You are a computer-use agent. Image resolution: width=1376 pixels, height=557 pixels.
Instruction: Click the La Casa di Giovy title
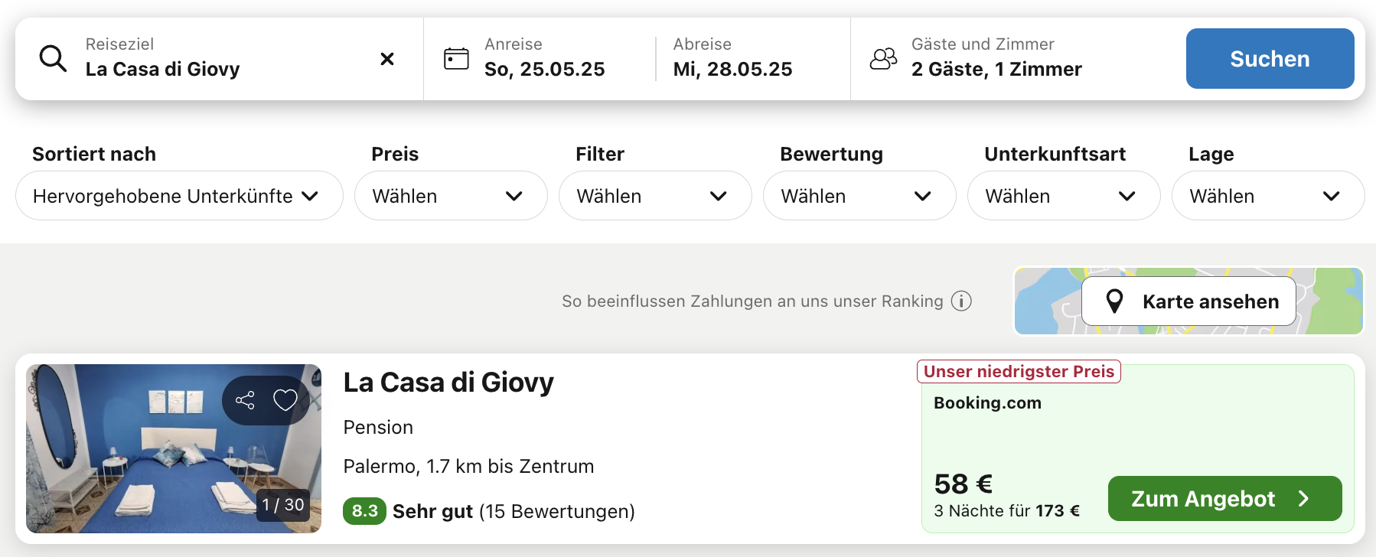click(448, 382)
